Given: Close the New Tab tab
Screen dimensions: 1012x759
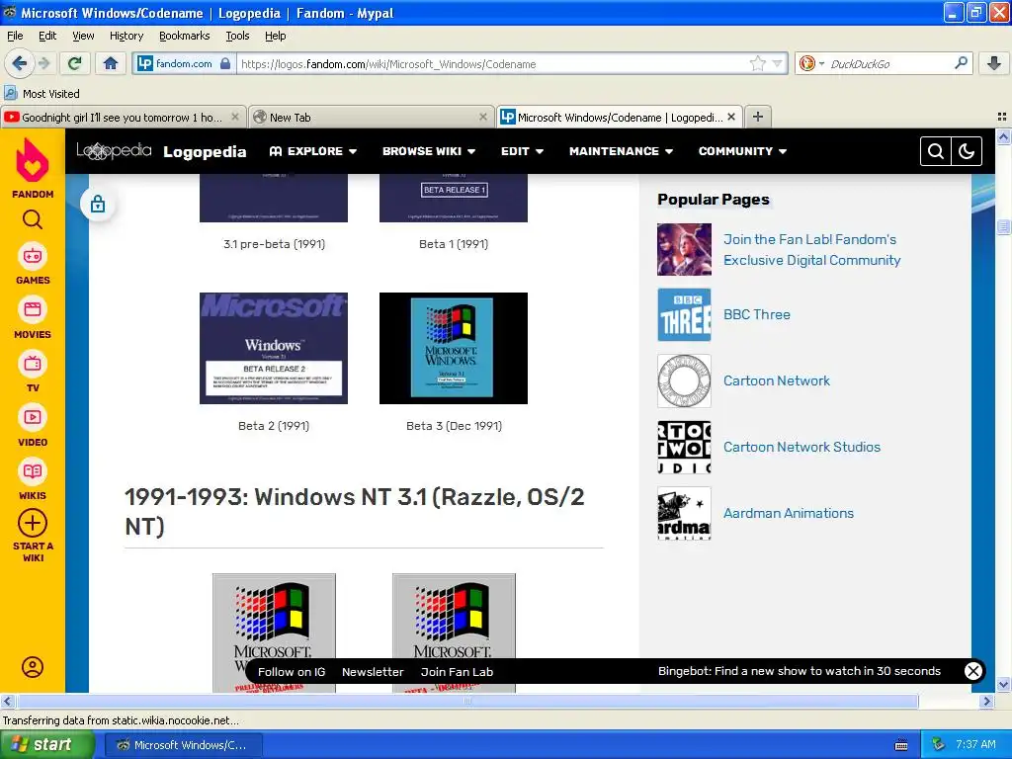Looking at the screenshot, I should (x=482, y=117).
